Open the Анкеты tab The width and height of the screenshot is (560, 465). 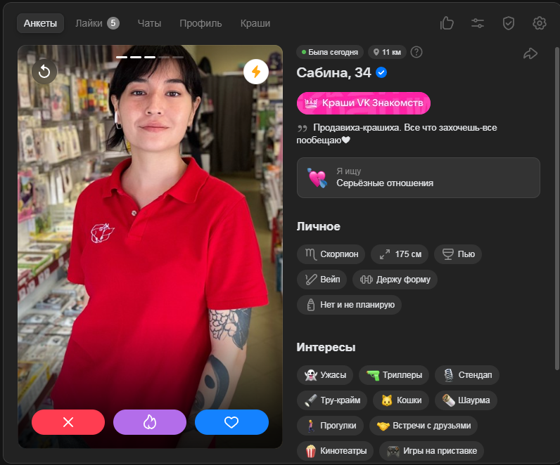pos(40,24)
